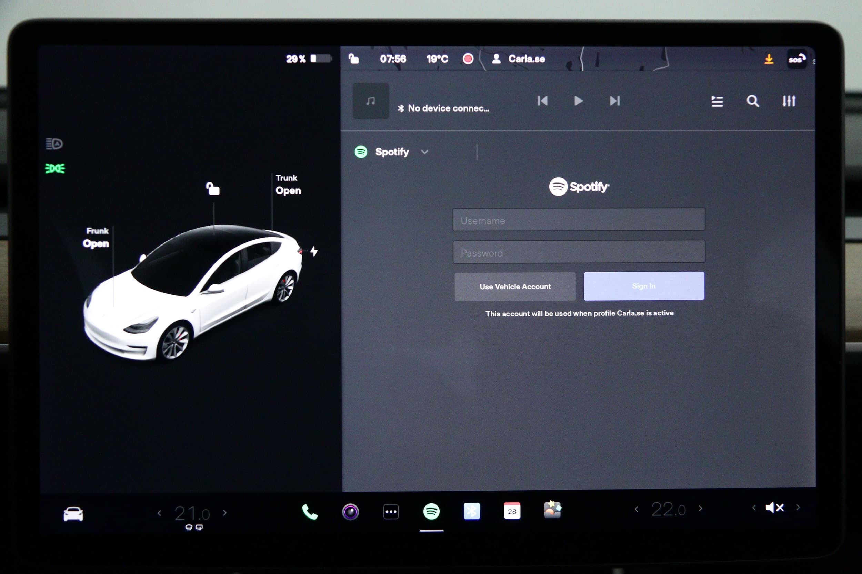The height and width of the screenshot is (574, 862).
Task: Tap the passenger temperature 22.0 value
Action: tap(668, 509)
